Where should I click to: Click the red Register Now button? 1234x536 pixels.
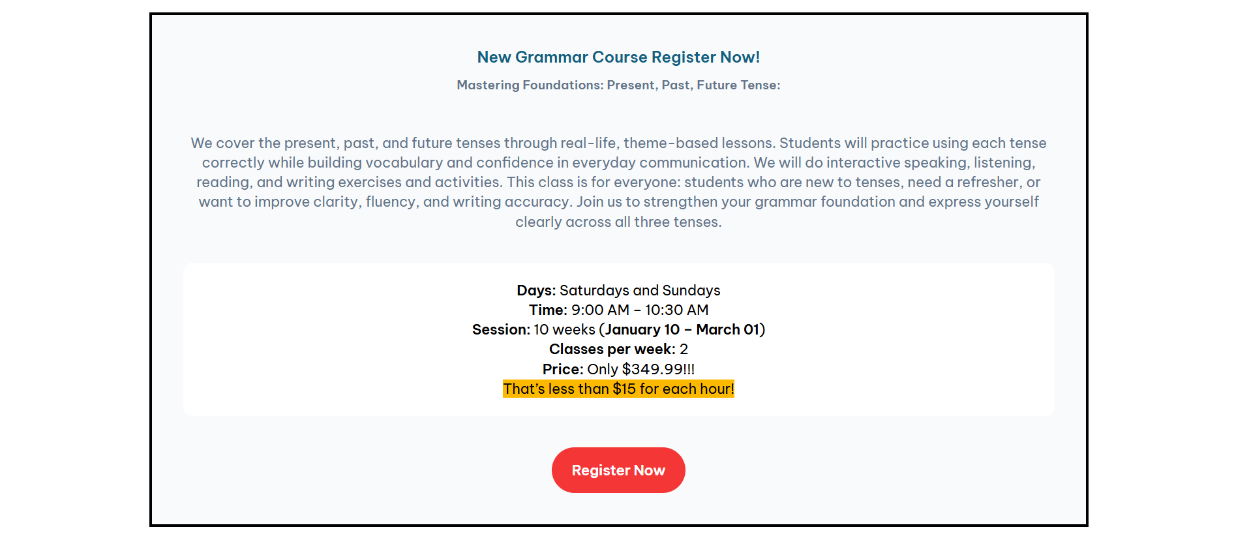[x=618, y=470]
